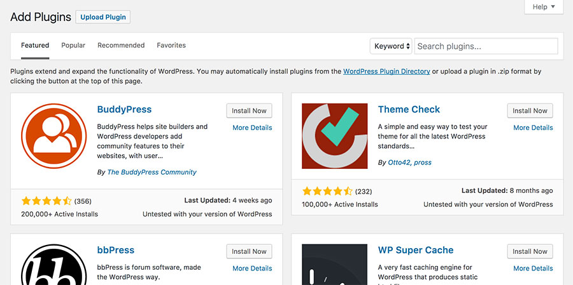Switch to the Popular tab
The image size is (573, 285).
pyautogui.click(x=73, y=46)
